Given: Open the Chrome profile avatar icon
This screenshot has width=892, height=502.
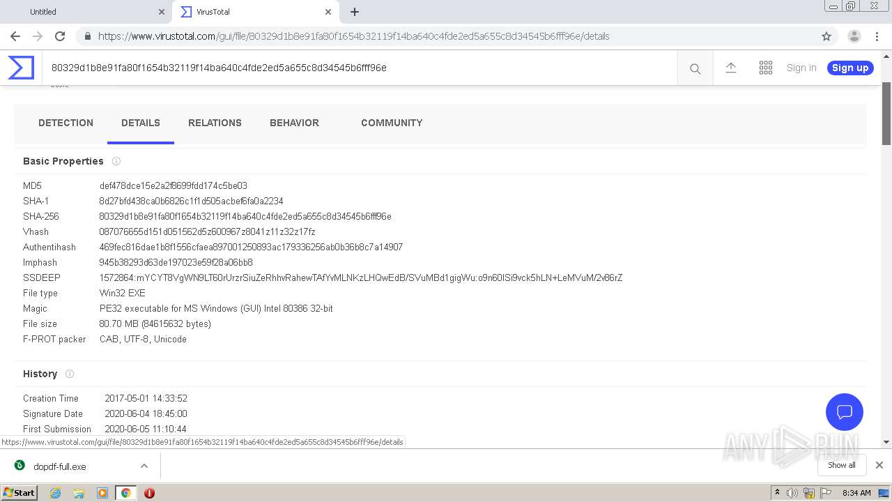Looking at the screenshot, I should pos(854,36).
